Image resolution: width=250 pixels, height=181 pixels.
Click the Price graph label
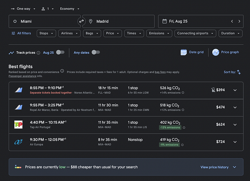coord(230,52)
